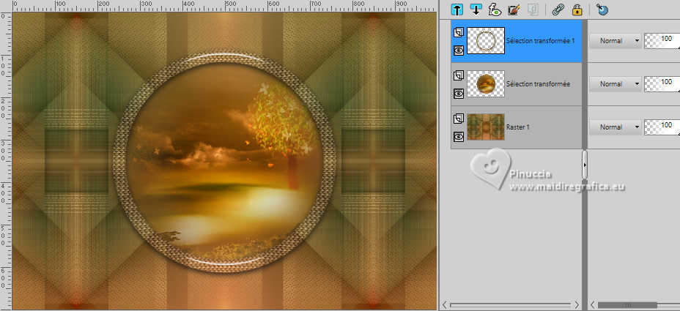Image resolution: width=680 pixels, height=311 pixels.
Task: Select thumbnail of Sélection transformée layer
Action: (x=486, y=83)
